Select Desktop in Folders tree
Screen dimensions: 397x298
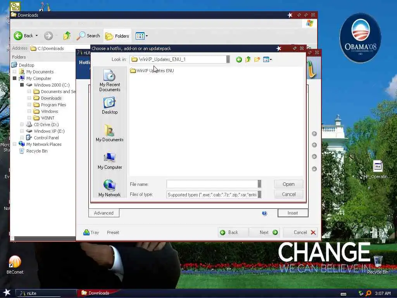26,65
